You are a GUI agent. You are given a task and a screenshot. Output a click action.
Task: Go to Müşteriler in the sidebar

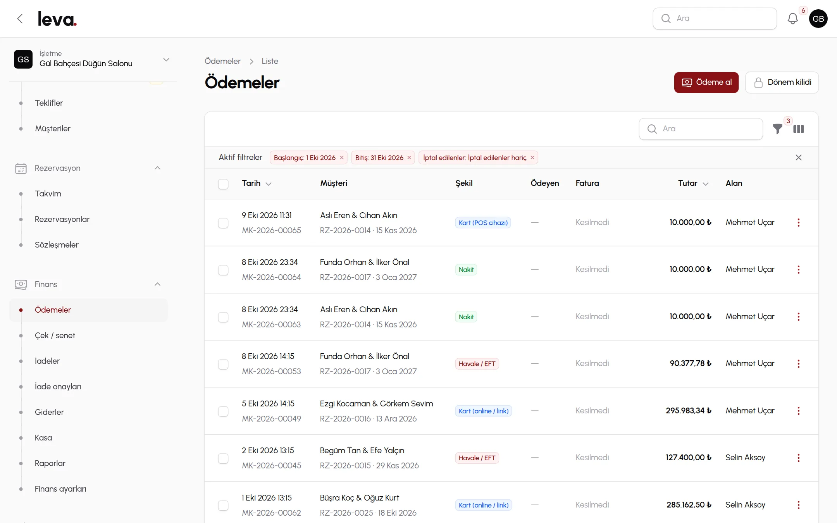click(x=53, y=129)
